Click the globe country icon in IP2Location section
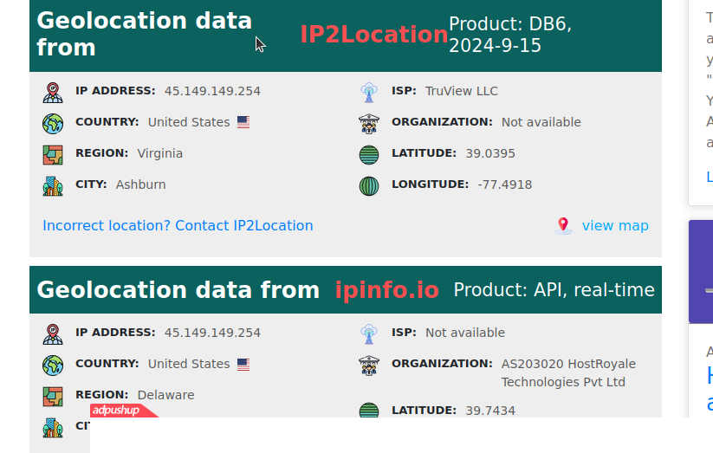This screenshot has width=713, height=453. [53, 124]
